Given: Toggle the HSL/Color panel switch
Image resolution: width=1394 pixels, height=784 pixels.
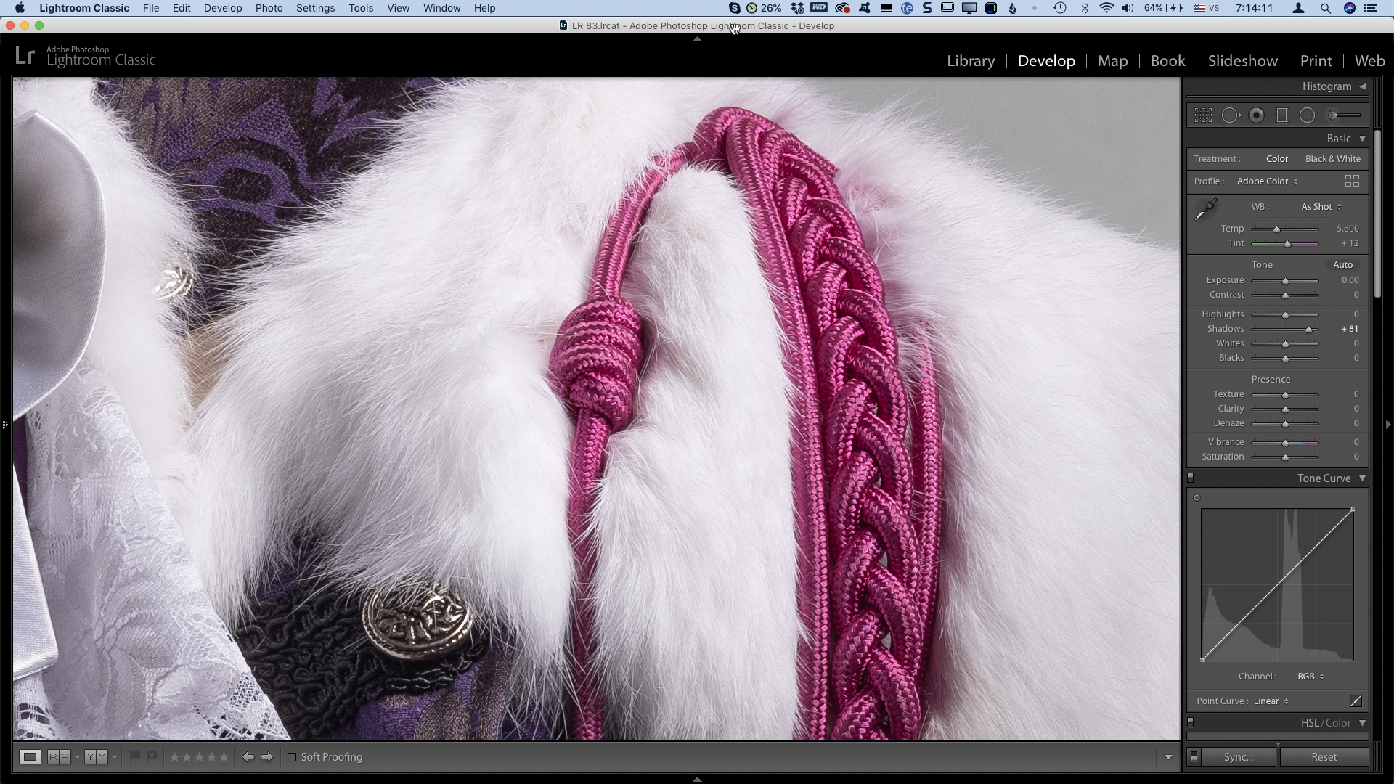Looking at the screenshot, I should click(1191, 722).
